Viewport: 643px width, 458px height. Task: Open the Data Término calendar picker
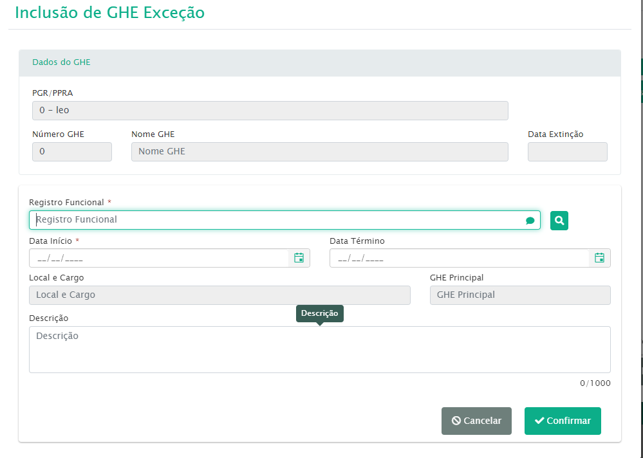pyautogui.click(x=599, y=258)
